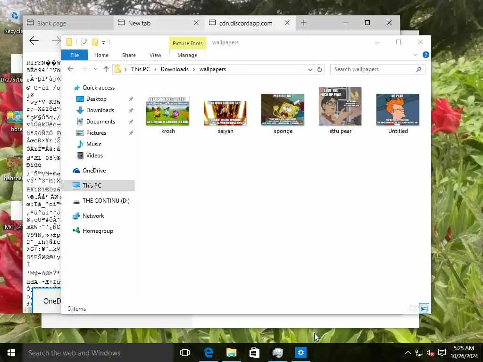Open Documents in the navigation pane

point(101,122)
